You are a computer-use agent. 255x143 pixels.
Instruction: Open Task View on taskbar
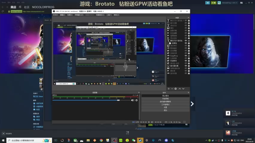pos(55,140)
